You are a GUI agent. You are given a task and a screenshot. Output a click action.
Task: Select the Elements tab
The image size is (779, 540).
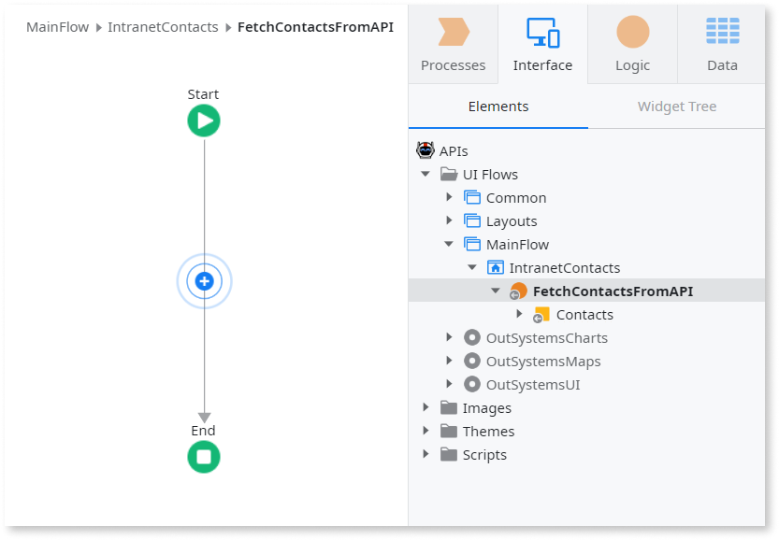[x=498, y=107]
